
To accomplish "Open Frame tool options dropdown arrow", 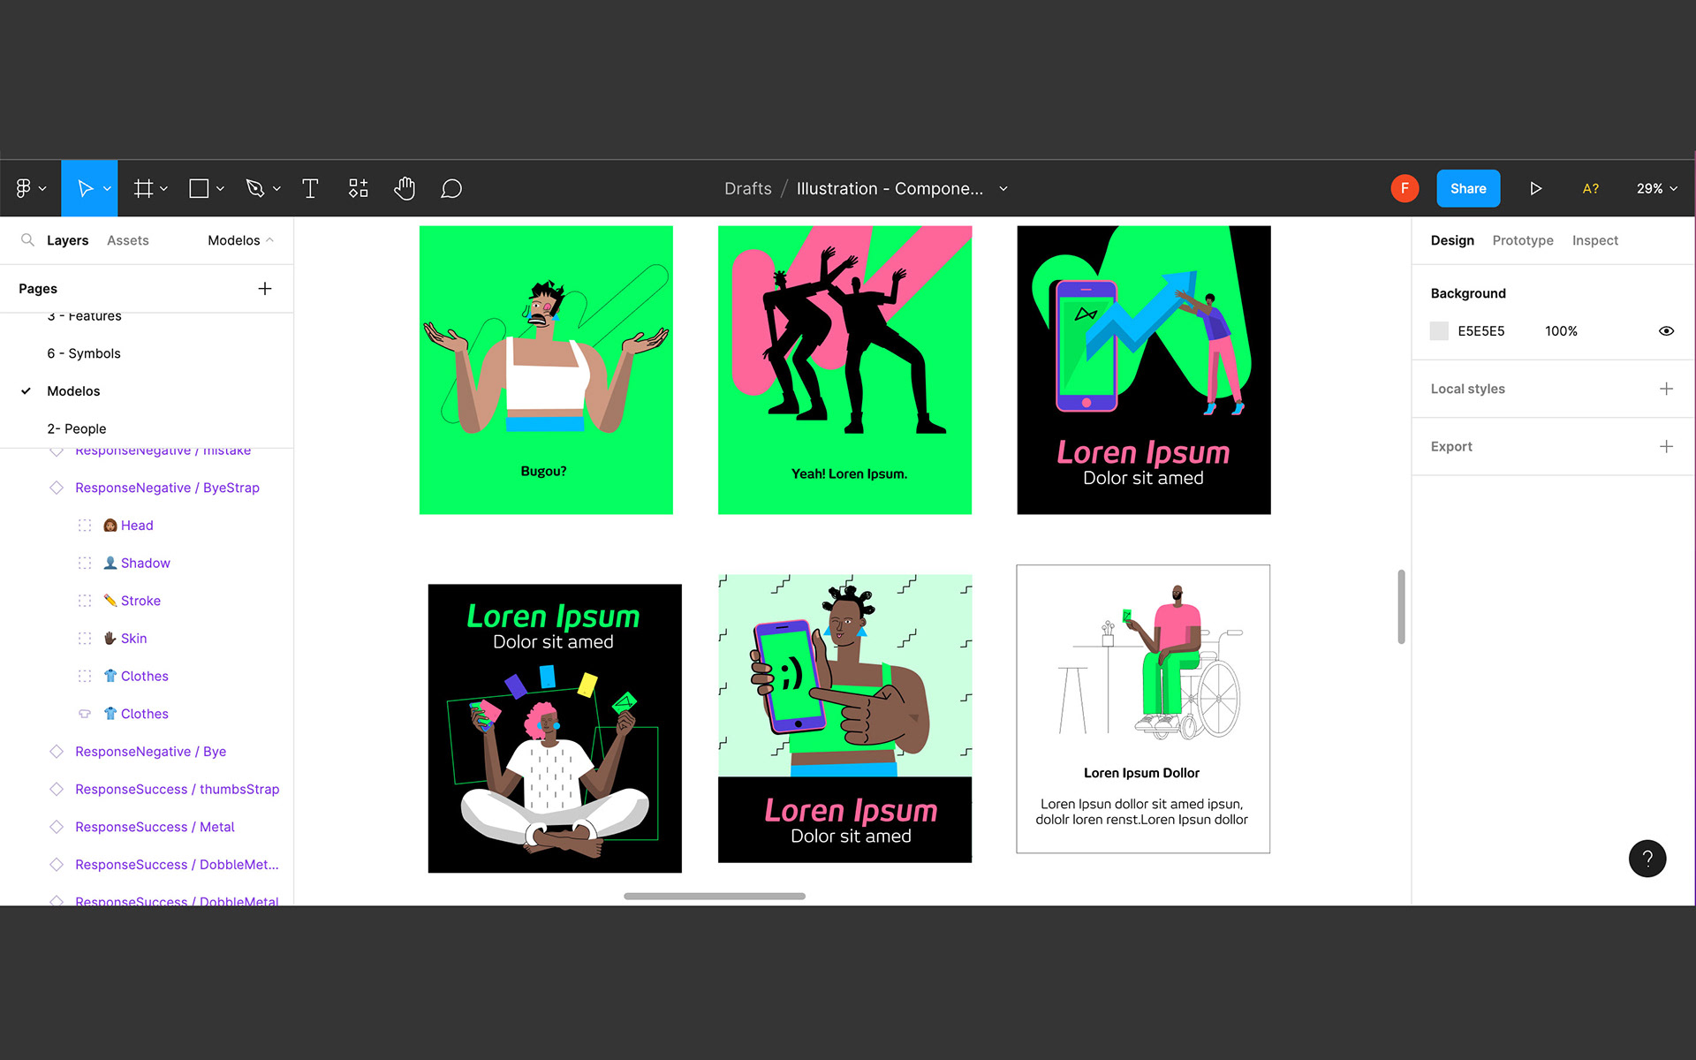I will pos(163,189).
